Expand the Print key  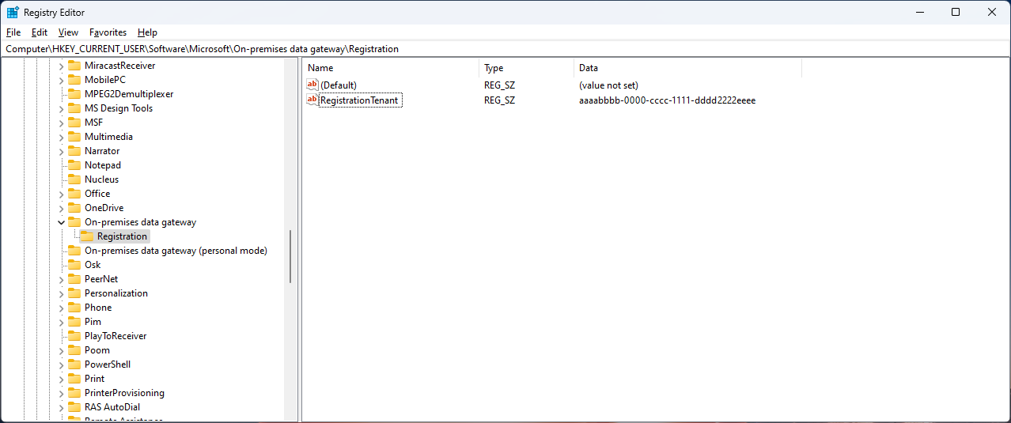tap(61, 379)
